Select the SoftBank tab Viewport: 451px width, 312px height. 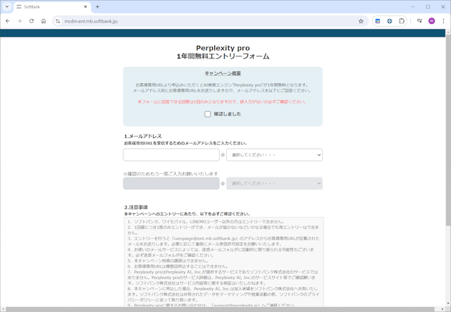coord(51,7)
